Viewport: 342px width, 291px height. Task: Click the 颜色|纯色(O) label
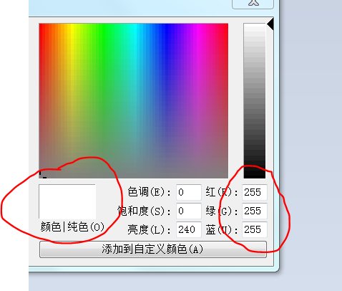pyautogui.click(x=72, y=226)
